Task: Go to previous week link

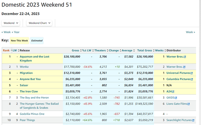Action: (6, 32)
